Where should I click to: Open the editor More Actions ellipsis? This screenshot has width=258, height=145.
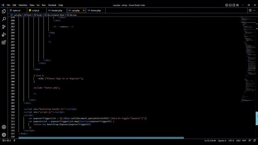pyautogui.click(x=254, y=10)
